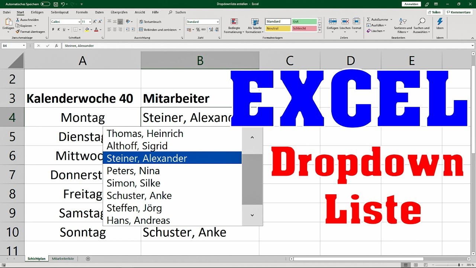Open Suchen und Auswählen
Viewport: 476px width, 268px height.
pos(421,25)
